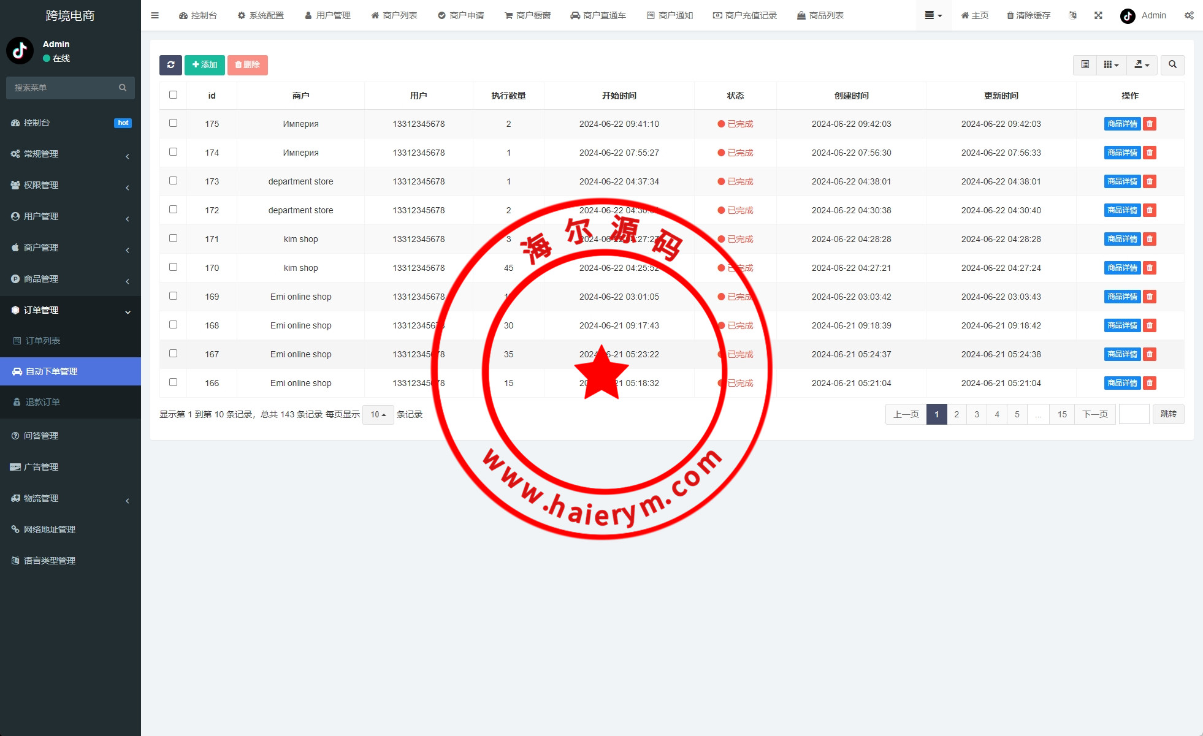Toggle the table card view icon
This screenshot has width=1203, height=736.
[1085, 64]
